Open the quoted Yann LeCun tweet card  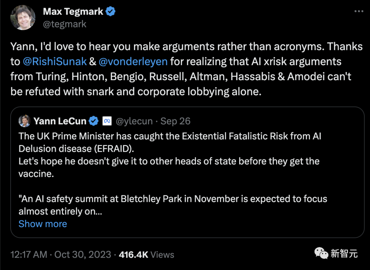[185, 171]
